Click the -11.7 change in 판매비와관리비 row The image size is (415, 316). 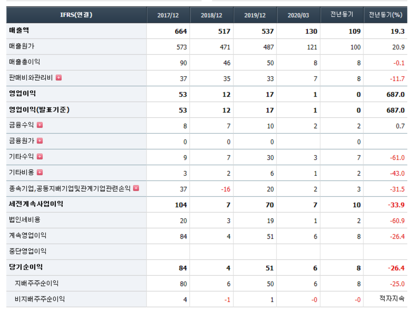(x=397, y=79)
